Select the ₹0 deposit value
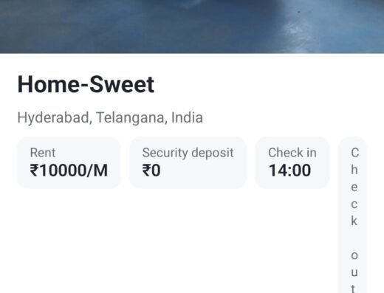 (151, 170)
